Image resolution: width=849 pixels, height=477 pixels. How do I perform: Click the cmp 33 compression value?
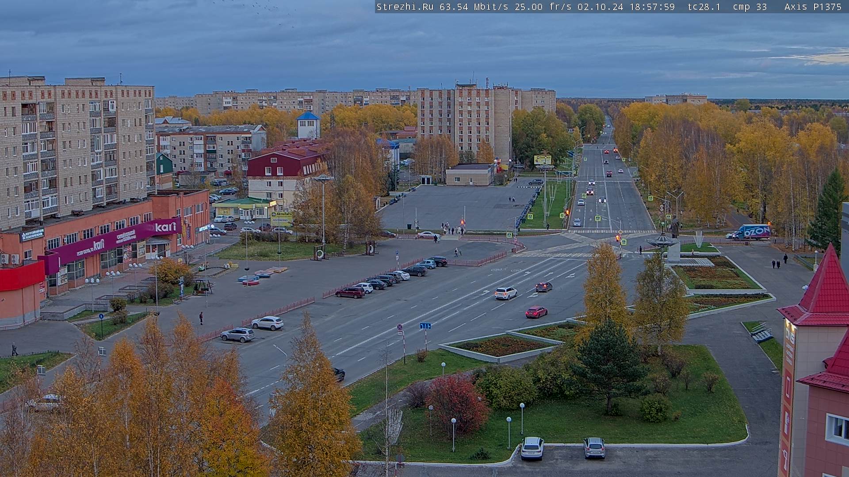click(x=750, y=7)
